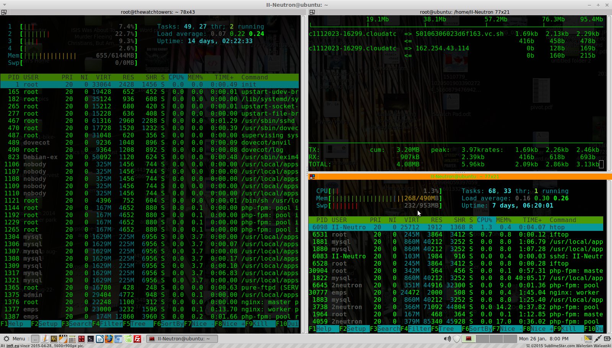Open Firefox from the panel

109,339
